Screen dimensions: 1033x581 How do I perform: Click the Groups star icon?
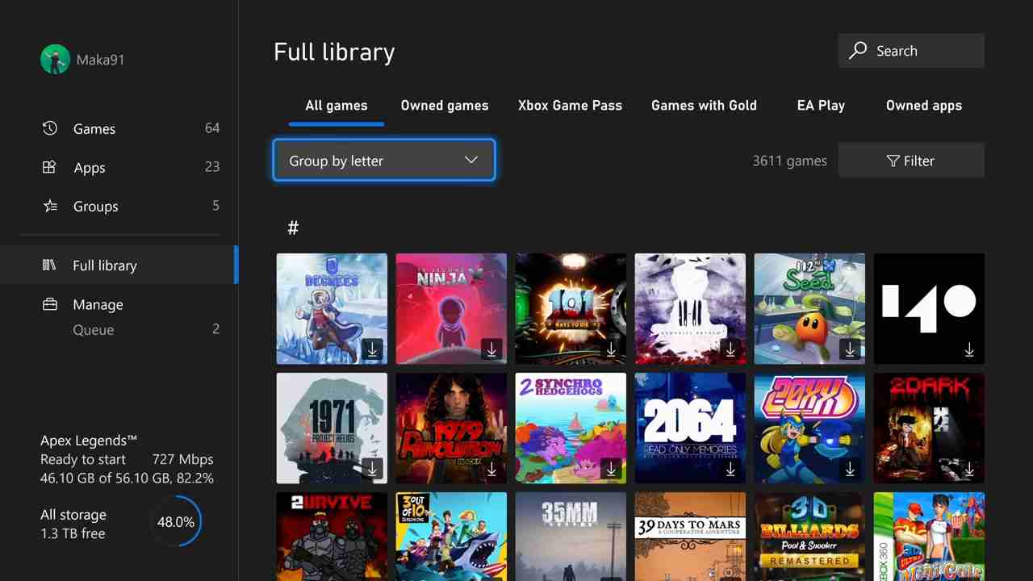[x=50, y=206]
